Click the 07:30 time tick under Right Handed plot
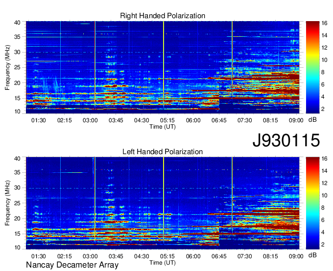Screen dimensions: 333x271 pyautogui.click(x=244, y=120)
